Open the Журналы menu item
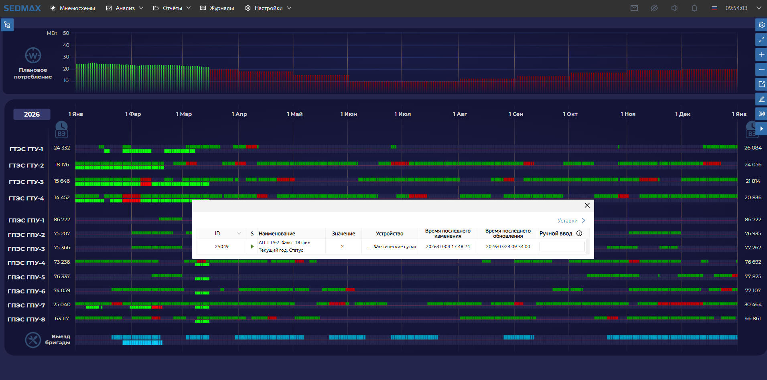767x380 pixels. point(217,8)
